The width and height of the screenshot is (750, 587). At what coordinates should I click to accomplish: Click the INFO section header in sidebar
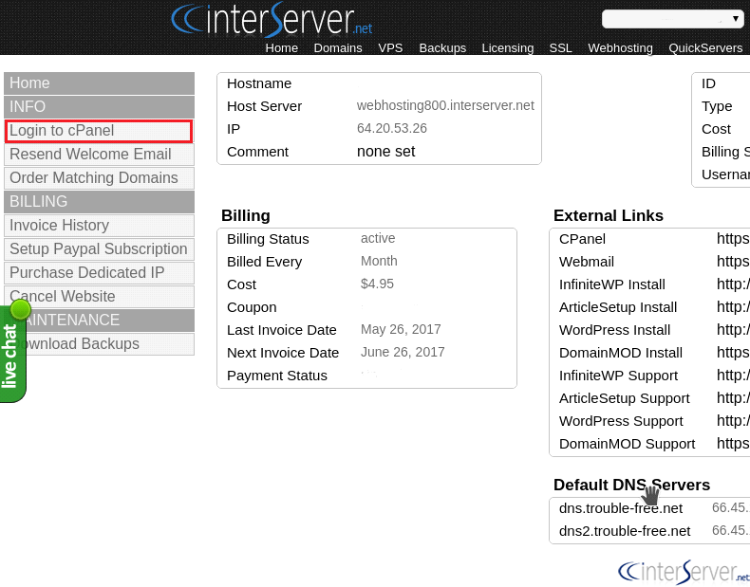[99, 107]
